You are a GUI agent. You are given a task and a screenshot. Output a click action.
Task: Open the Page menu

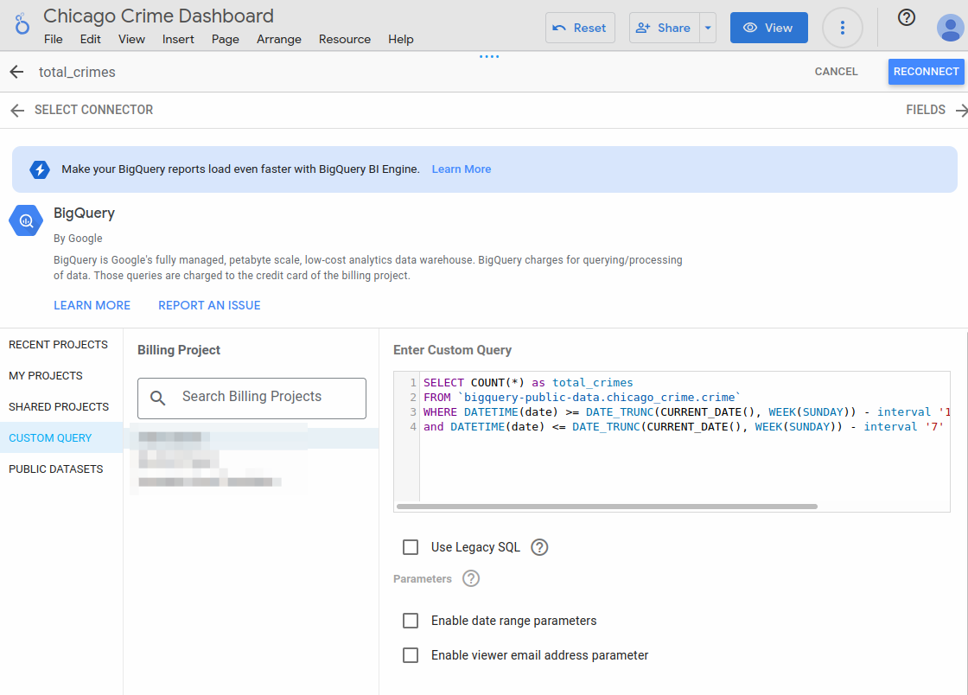(x=225, y=39)
